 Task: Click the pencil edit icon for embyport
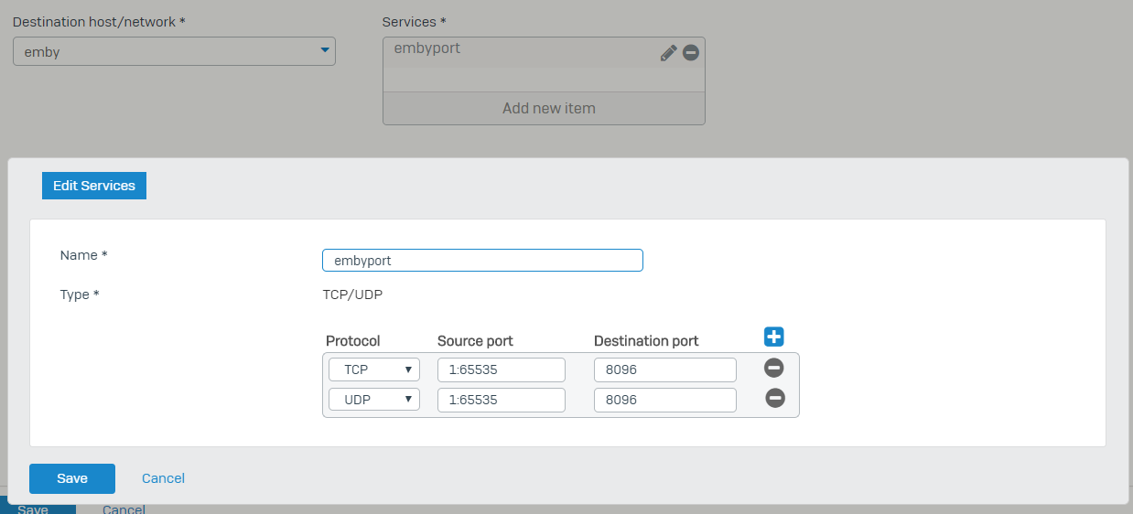[x=668, y=53]
